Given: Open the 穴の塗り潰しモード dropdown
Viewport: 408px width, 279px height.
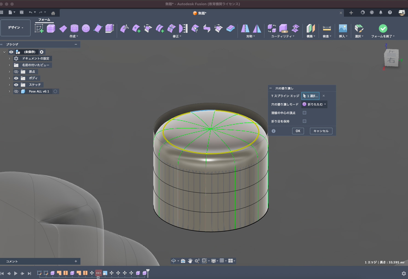Looking at the screenshot, I should point(314,104).
